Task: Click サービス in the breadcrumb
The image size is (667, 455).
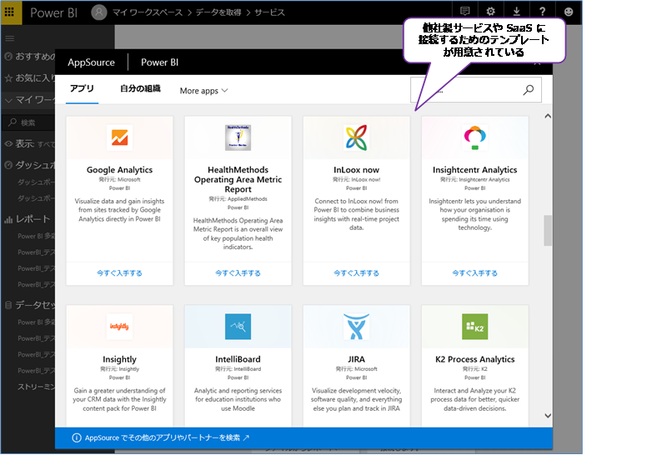Action: coord(269,12)
